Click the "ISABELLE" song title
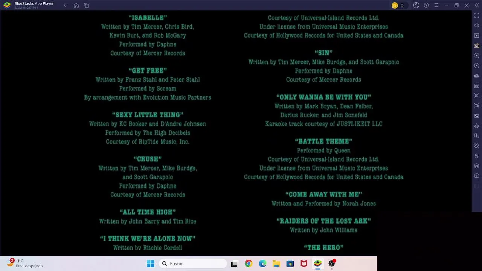Screen dimensions: 482x271 point(148,18)
